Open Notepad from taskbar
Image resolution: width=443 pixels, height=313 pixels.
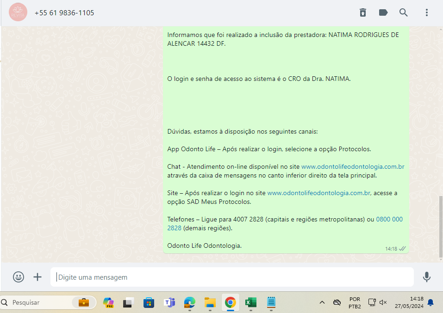click(271, 302)
